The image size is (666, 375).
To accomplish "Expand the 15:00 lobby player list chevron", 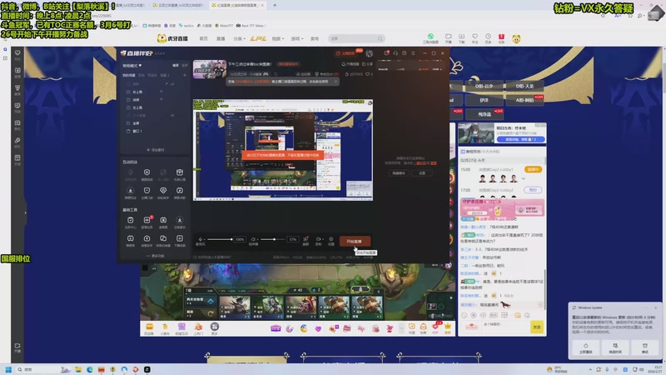I will 524,179.
